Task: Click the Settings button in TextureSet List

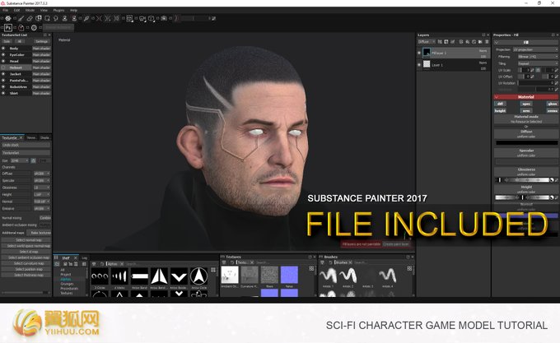Action: (x=42, y=41)
